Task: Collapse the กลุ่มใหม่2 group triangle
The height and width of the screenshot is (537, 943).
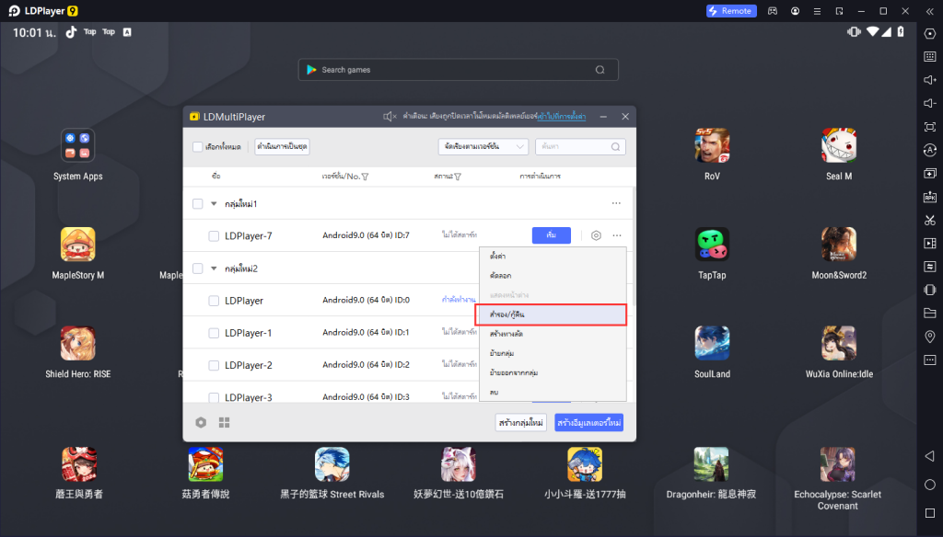Action: click(214, 268)
